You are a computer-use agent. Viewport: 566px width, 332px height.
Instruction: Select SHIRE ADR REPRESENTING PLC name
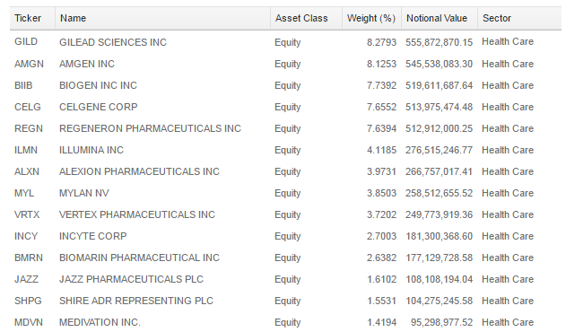tap(136, 301)
